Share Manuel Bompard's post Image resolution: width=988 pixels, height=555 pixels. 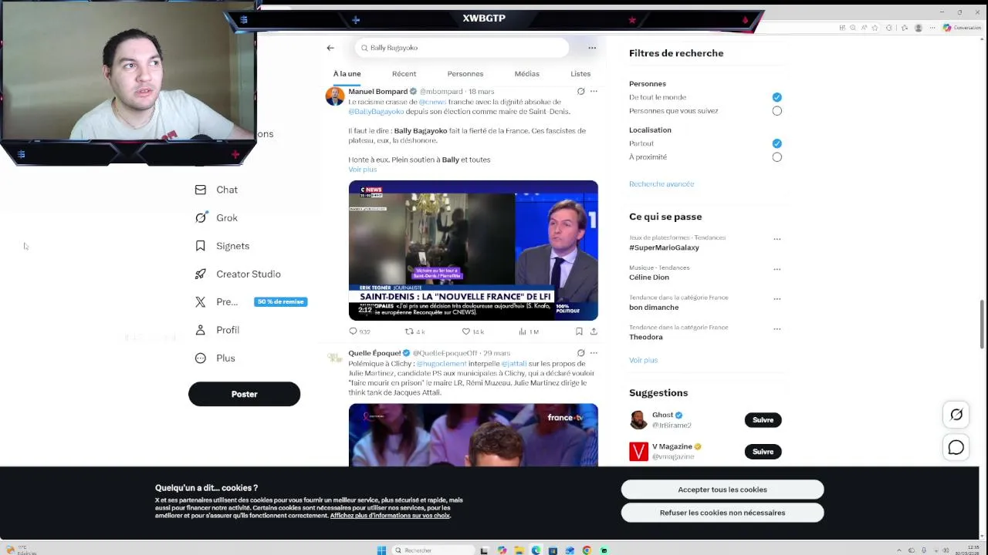594,331
